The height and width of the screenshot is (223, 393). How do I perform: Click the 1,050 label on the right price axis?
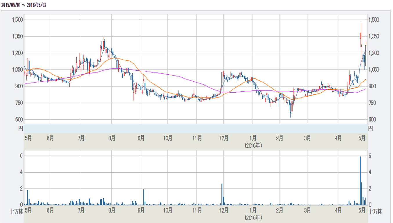[x=374, y=70]
